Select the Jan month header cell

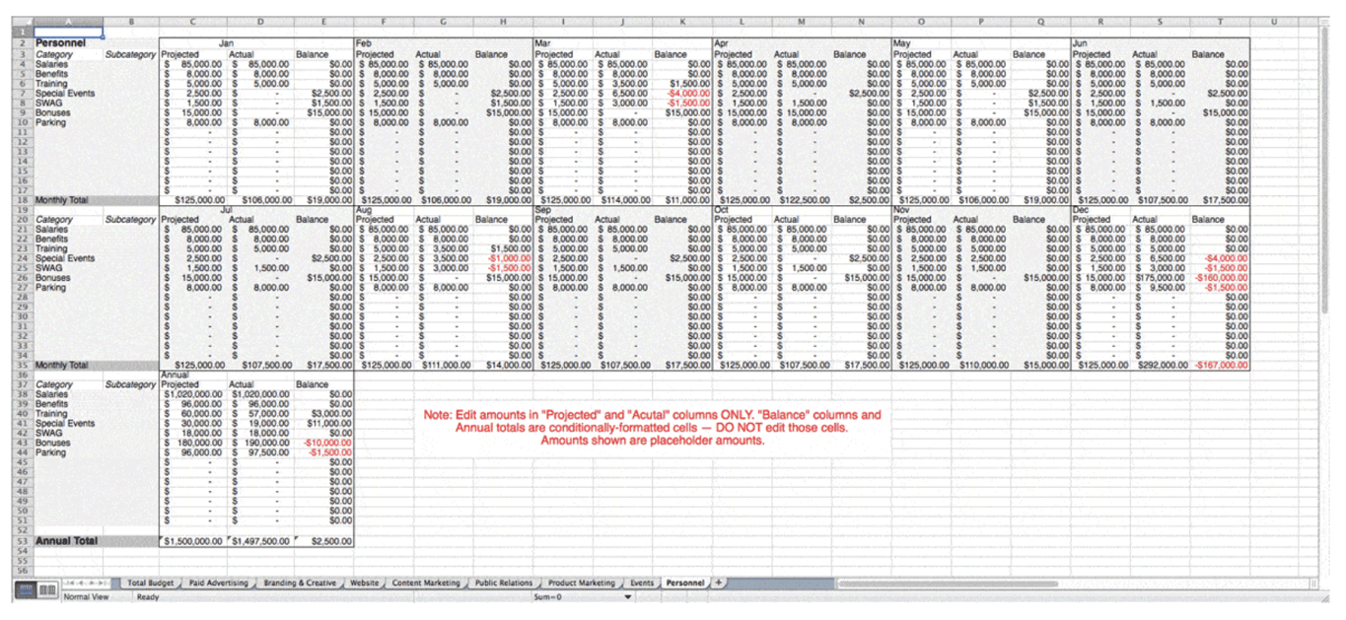coord(226,43)
